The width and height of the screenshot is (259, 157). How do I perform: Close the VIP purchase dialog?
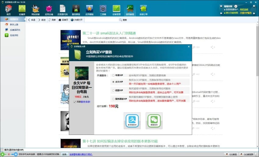[x=189, y=46]
